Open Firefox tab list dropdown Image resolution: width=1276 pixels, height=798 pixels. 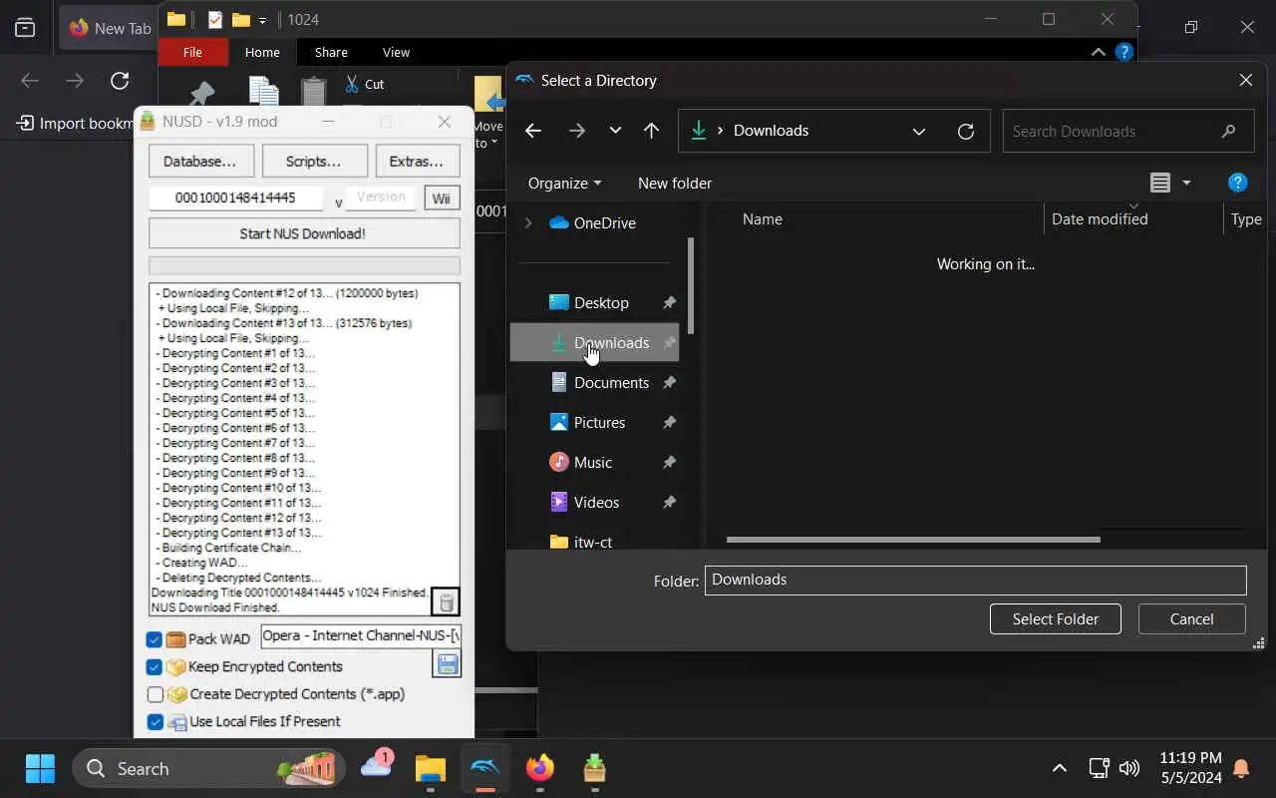coord(25,28)
